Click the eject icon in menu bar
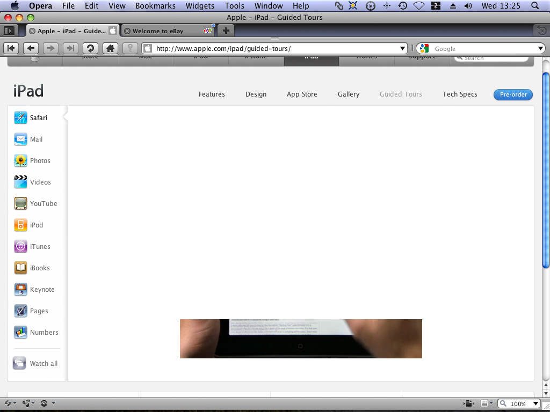This screenshot has height=412, width=550. (x=453, y=5)
